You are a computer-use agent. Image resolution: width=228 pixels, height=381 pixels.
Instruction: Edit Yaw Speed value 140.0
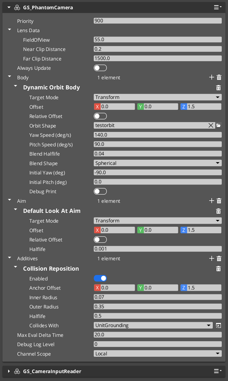click(x=158, y=135)
